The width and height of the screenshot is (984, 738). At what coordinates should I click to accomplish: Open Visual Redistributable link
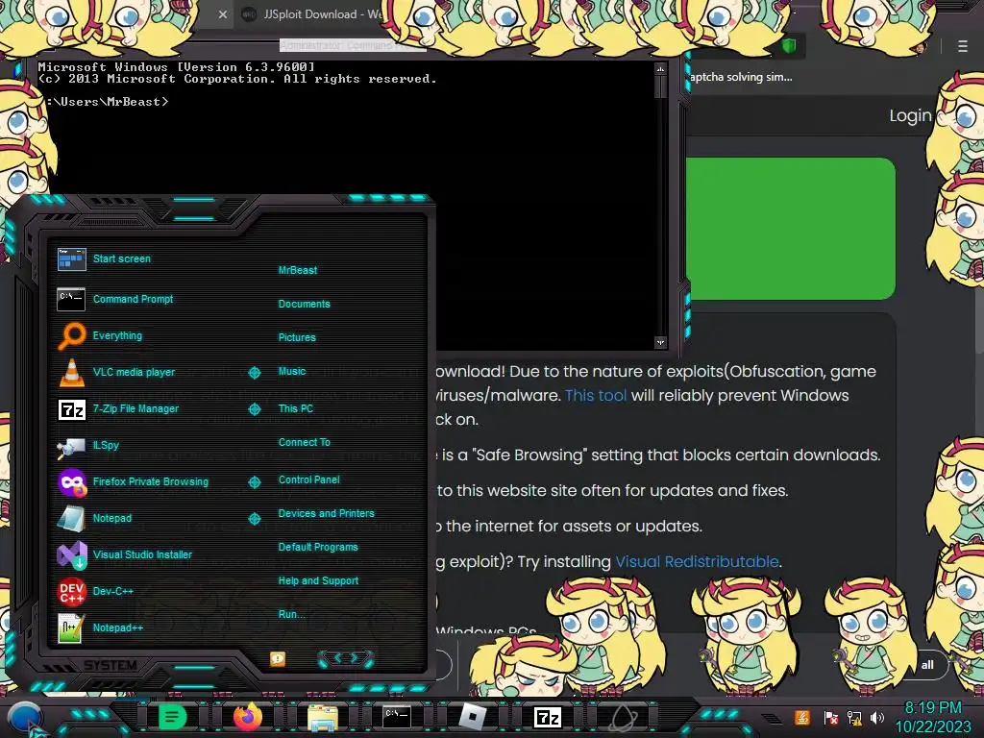tap(698, 561)
